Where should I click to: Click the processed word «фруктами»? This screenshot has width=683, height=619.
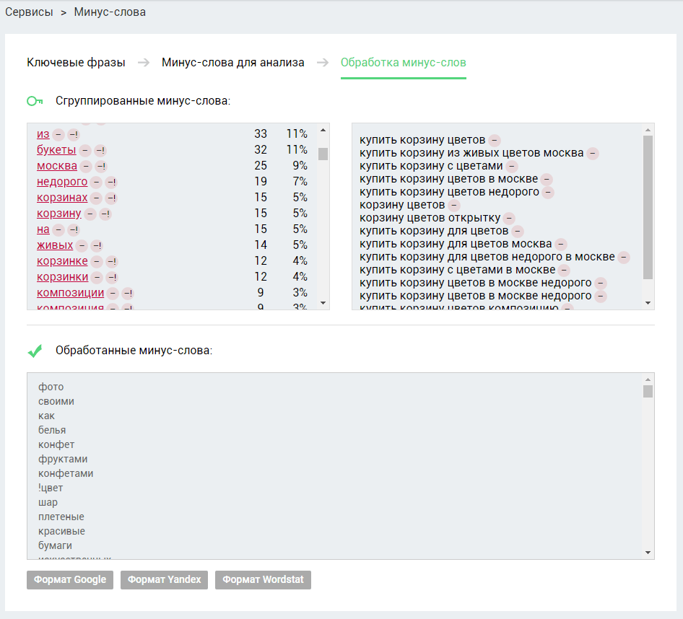click(x=63, y=460)
